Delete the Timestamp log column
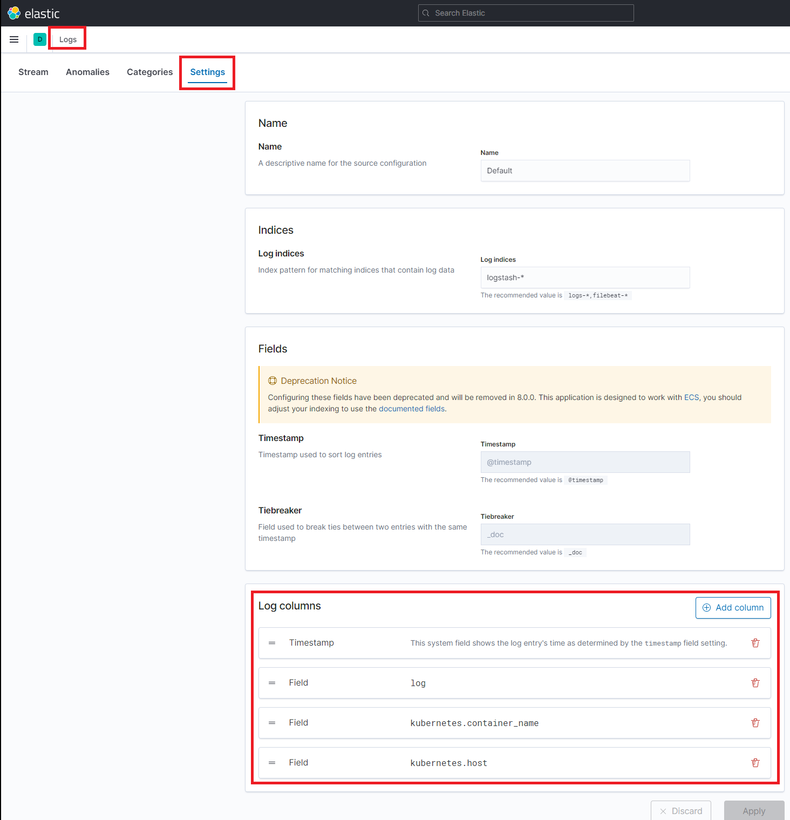 (x=755, y=643)
